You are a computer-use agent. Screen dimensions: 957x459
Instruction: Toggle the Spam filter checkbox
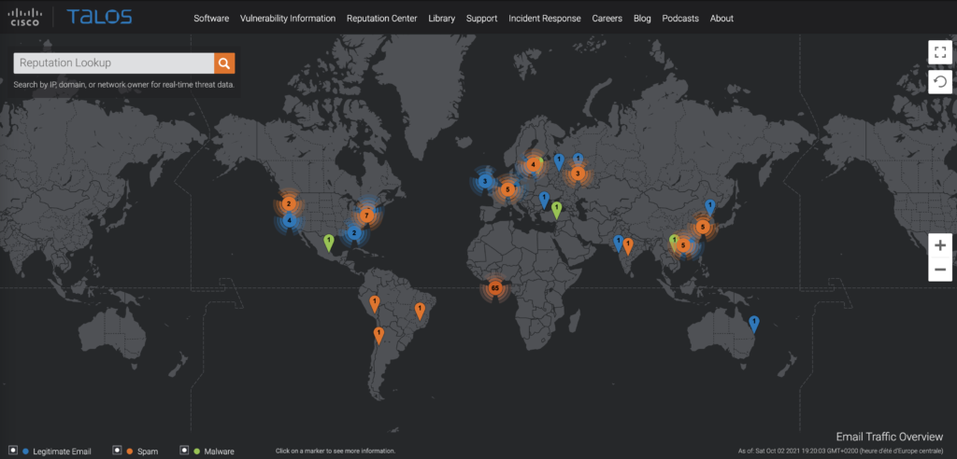[117, 451]
